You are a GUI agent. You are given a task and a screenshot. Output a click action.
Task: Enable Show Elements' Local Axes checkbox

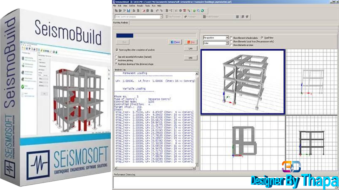pos(231,41)
